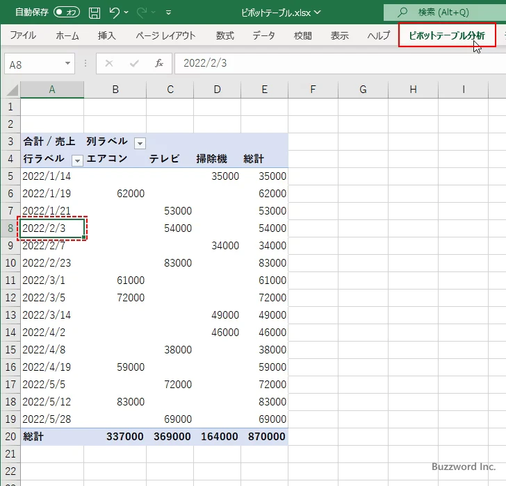This screenshot has width=506, height=486.
Task: Select column B header
Action: (115, 90)
